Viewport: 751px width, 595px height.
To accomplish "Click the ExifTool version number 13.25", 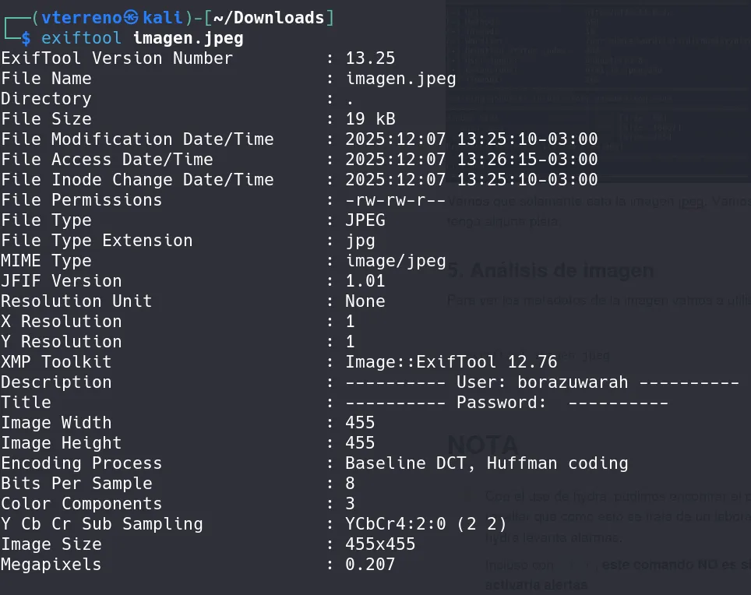I will [370, 58].
